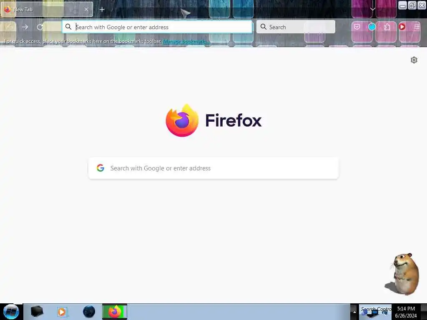The width and height of the screenshot is (427, 320).
Task: Open the Windows Start orb
Action: click(x=11, y=312)
